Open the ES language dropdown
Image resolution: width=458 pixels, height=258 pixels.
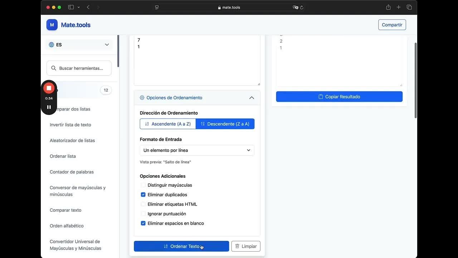(x=79, y=45)
